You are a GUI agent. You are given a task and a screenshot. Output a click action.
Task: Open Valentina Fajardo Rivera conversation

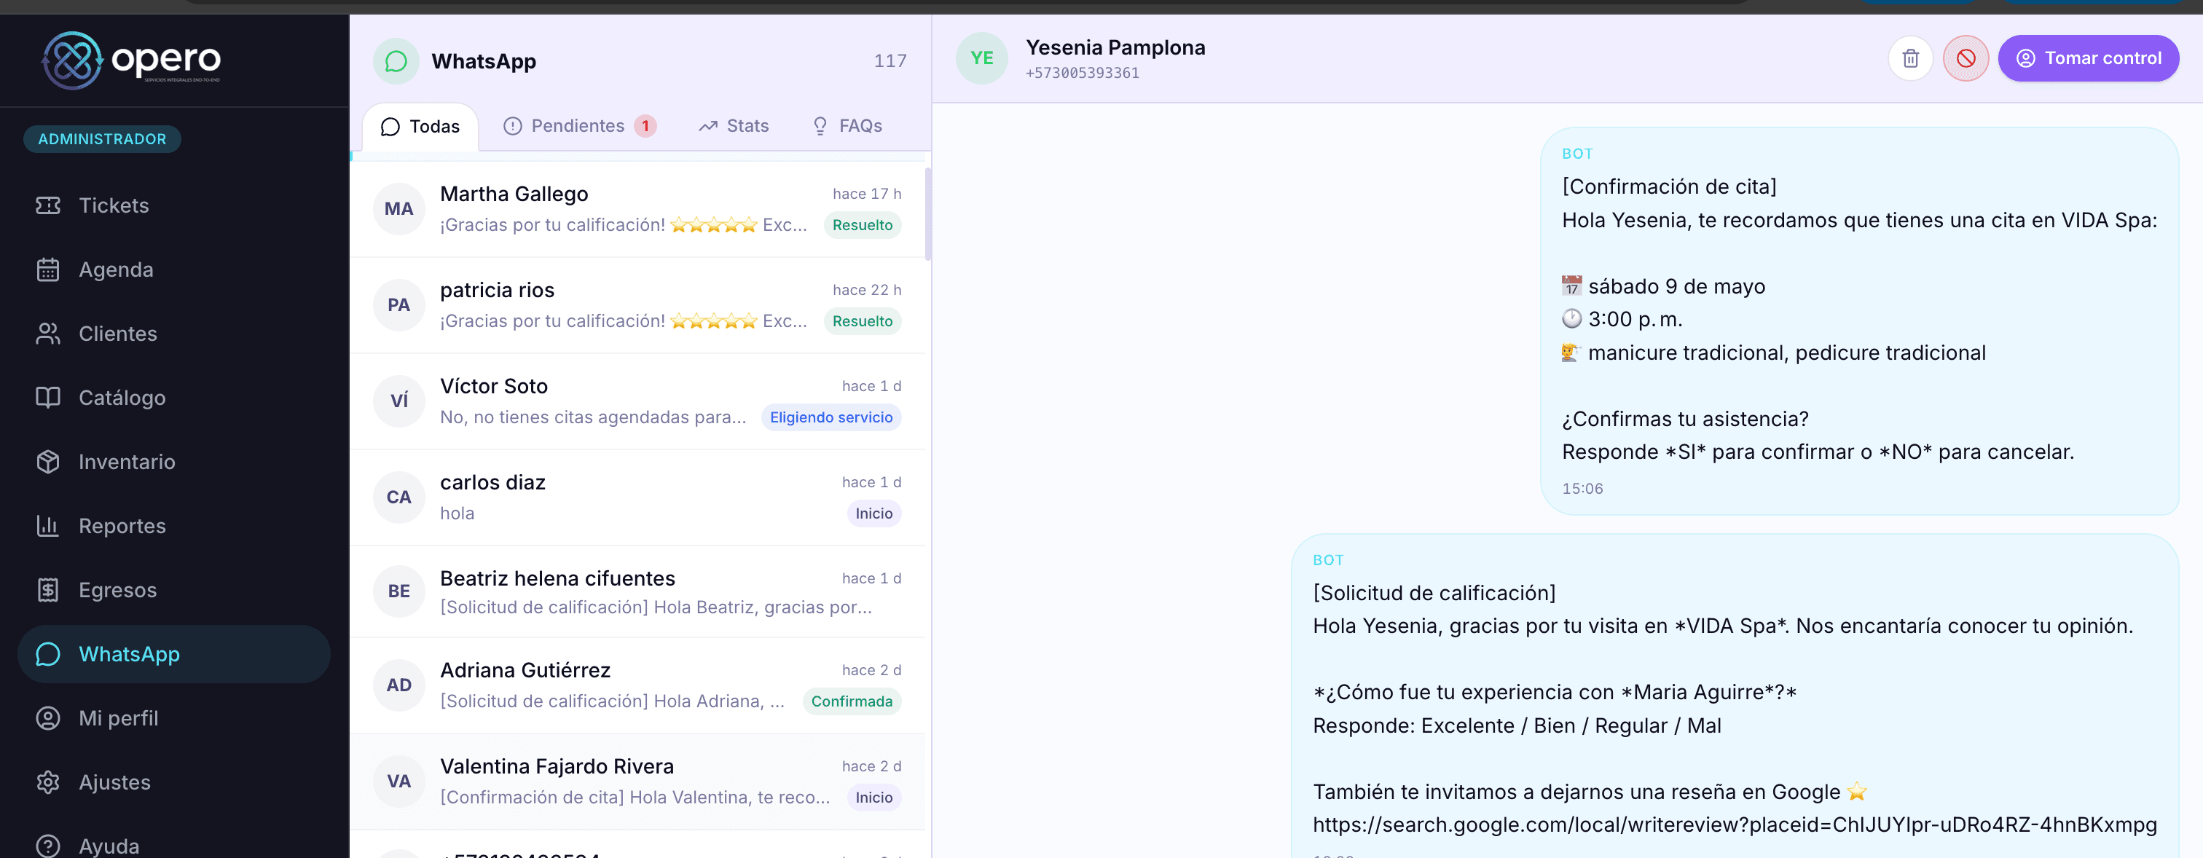[638, 782]
